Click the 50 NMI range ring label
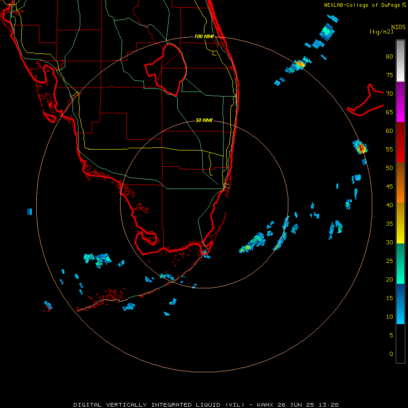 204,120
